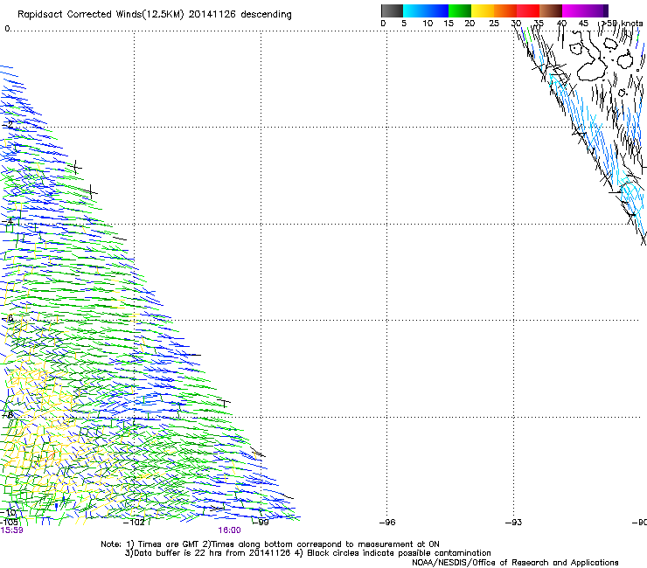Click the '5' label under the color bar
The width and height of the screenshot is (647, 568).
pos(404,24)
